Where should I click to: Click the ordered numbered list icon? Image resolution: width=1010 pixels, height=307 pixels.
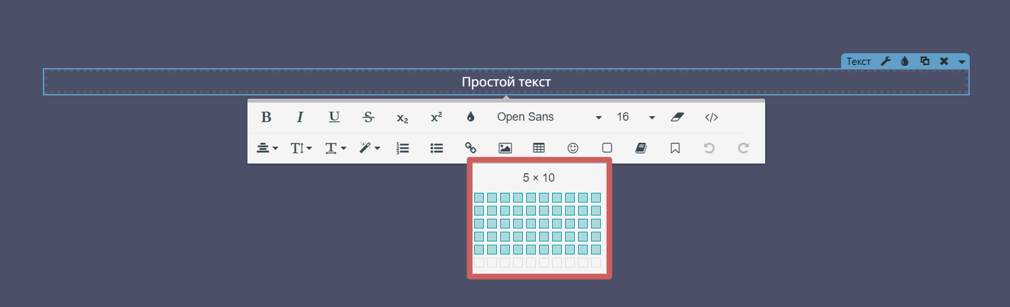(x=402, y=148)
